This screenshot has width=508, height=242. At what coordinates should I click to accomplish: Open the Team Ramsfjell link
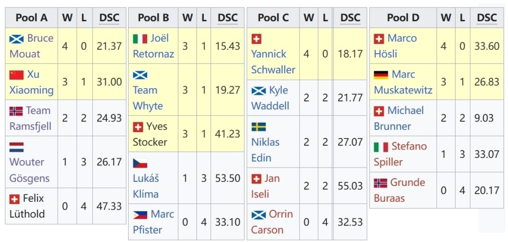point(30,118)
